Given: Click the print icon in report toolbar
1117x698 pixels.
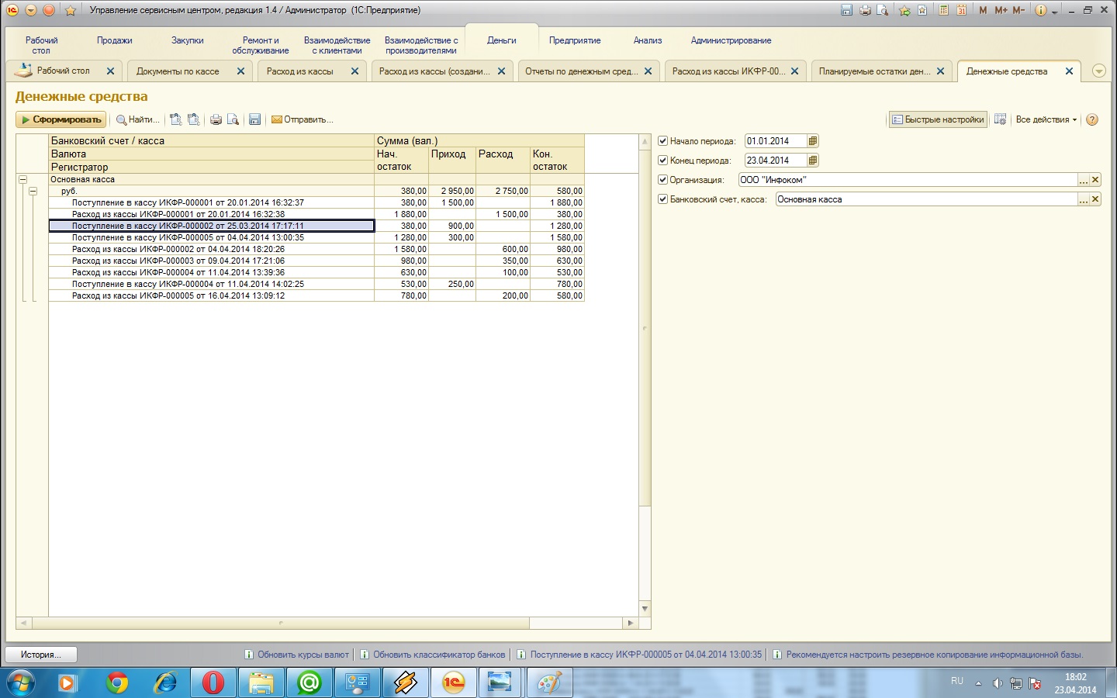Looking at the screenshot, I should (x=216, y=119).
